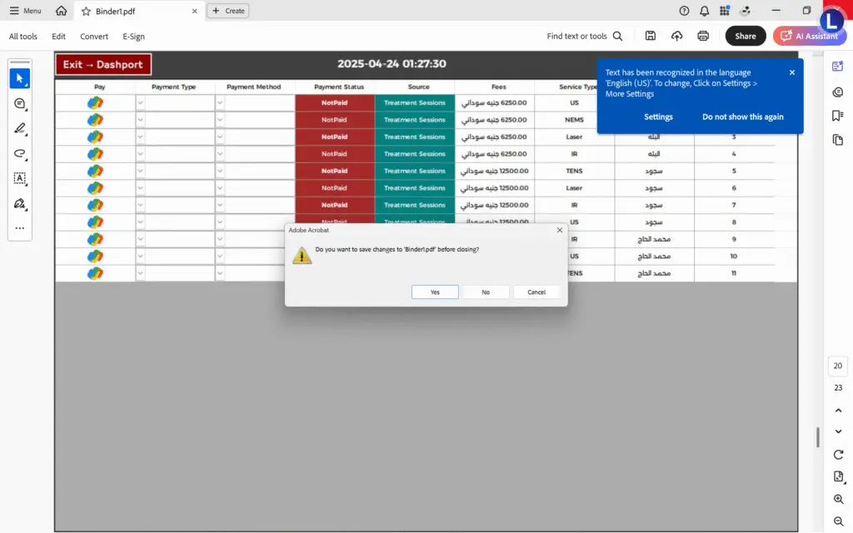Save file using the floppy disk icon
853x533 pixels.
coord(650,36)
